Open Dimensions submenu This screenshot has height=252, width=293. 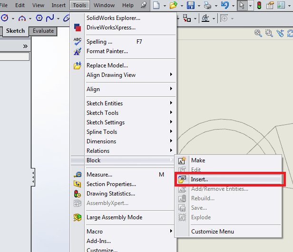pos(123,141)
